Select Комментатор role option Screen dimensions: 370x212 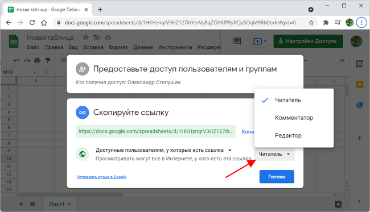coord(294,118)
